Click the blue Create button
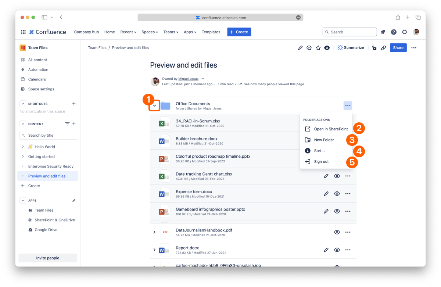This screenshot has width=441, height=287. coord(239,32)
